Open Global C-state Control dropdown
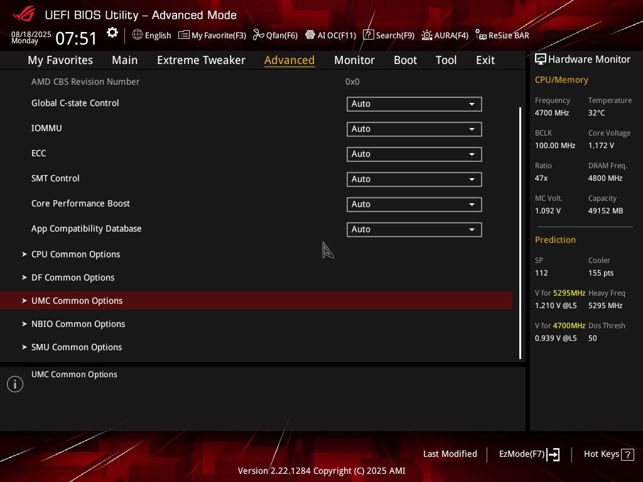The height and width of the screenshot is (482, 643). point(414,104)
